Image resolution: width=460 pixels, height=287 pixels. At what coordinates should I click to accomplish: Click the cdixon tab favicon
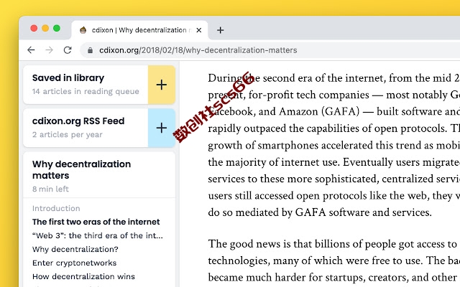coord(83,30)
